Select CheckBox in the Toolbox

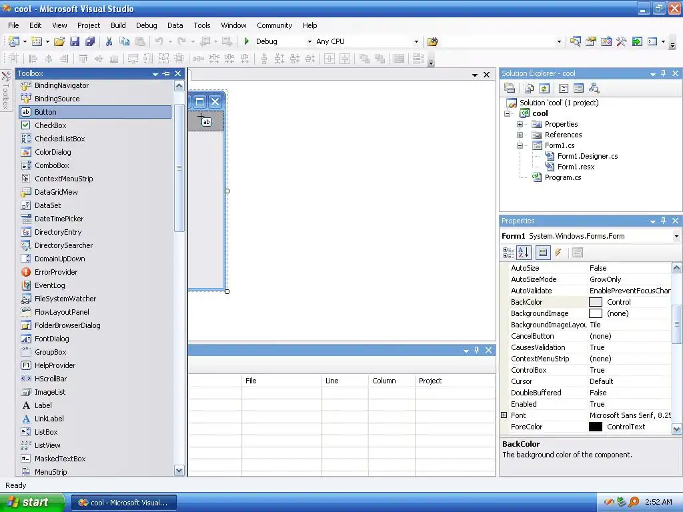coord(95,125)
